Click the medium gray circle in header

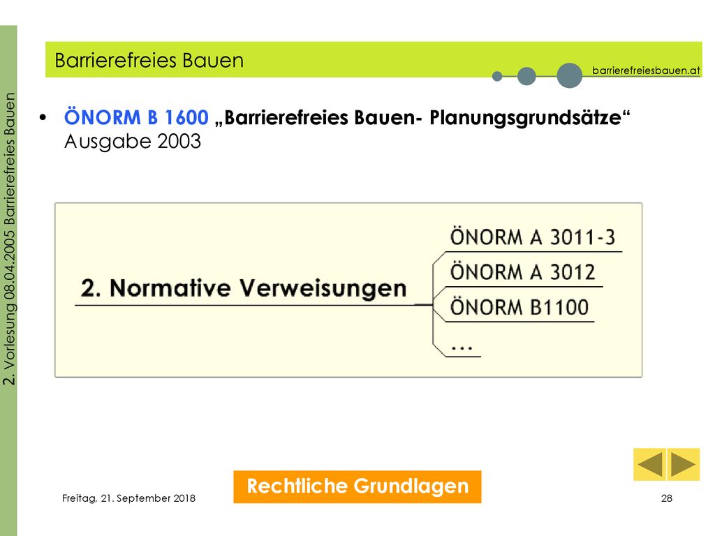pyautogui.click(x=526, y=76)
